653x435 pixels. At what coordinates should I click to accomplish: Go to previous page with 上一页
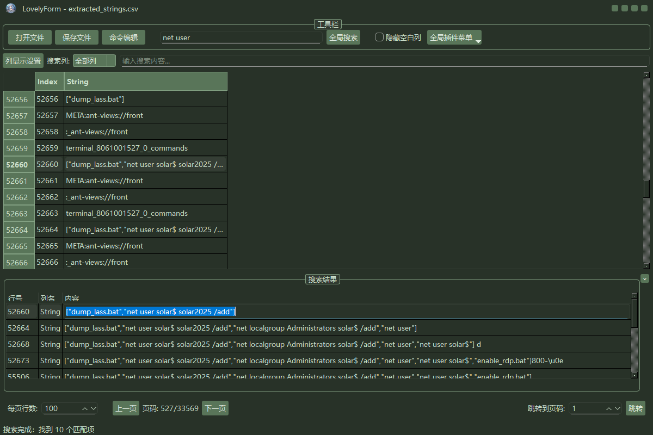pos(126,408)
